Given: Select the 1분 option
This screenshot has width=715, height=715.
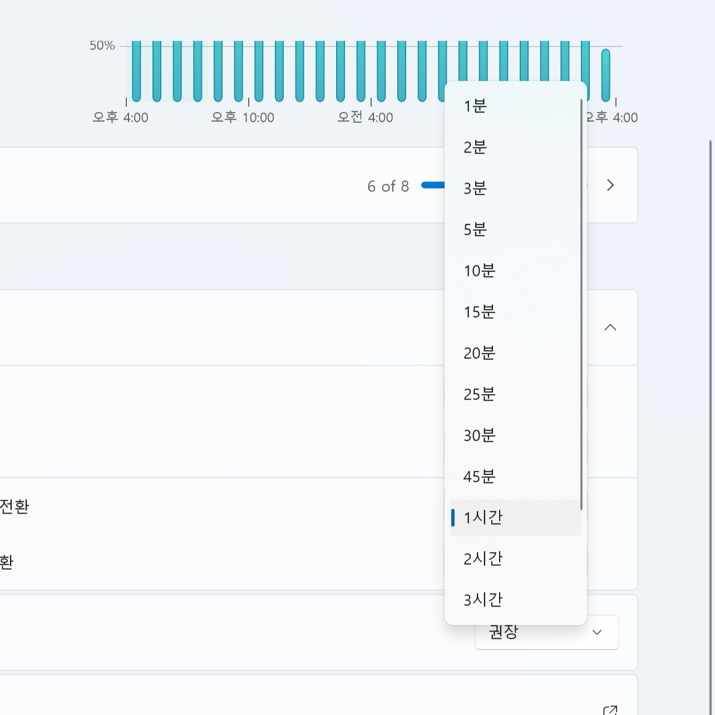Looking at the screenshot, I should [516, 106].
